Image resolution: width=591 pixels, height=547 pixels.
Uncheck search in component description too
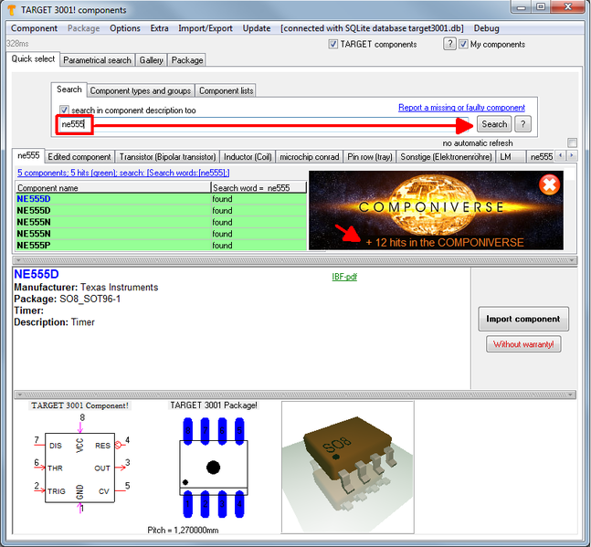[64, 110]
